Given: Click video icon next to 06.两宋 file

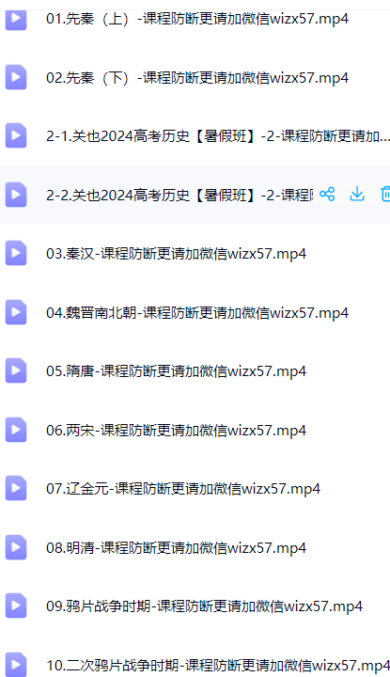Looking at the screenshot, I should (16, 430).
